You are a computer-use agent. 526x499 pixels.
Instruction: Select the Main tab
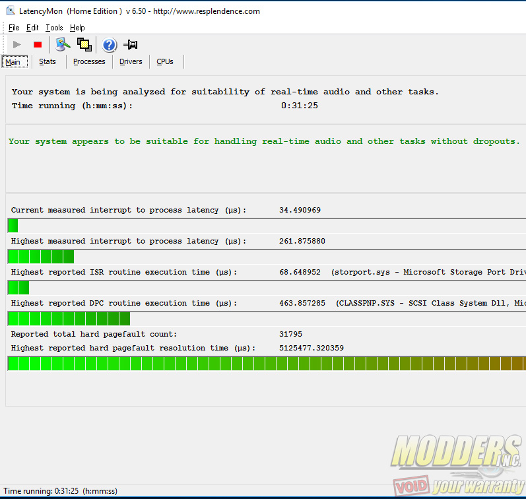click(x=15, y=62)
